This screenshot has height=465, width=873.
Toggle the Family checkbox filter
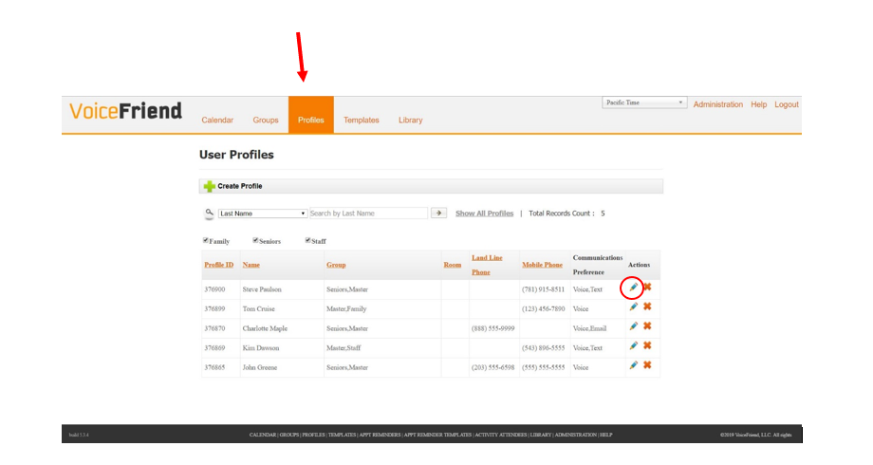point(206,241)
